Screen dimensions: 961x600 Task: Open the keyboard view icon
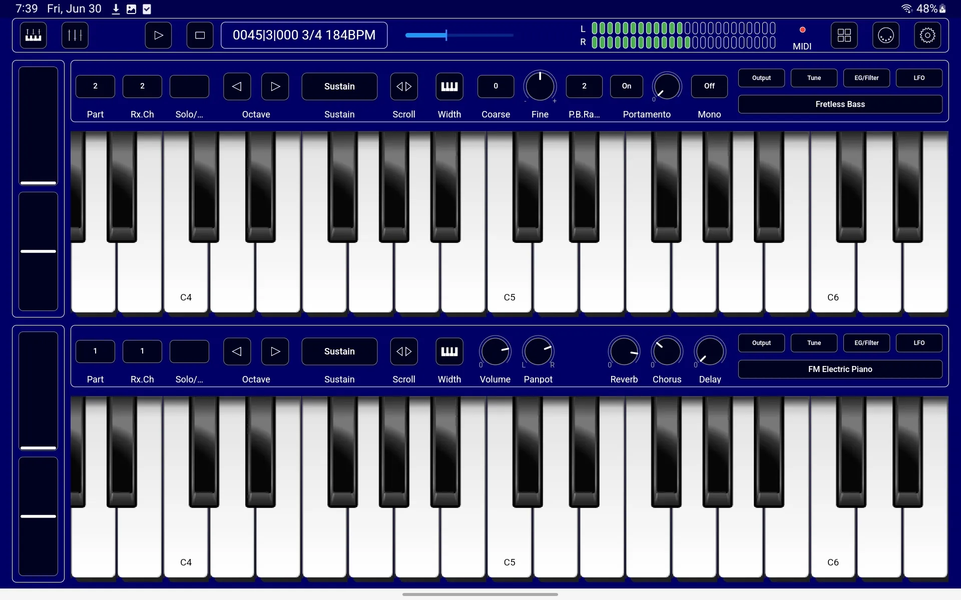click(34, 35)
